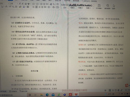This screenshot has height=97, width=130.
Task: Apply subscript formatting
Action: click(x=13, y=6)
